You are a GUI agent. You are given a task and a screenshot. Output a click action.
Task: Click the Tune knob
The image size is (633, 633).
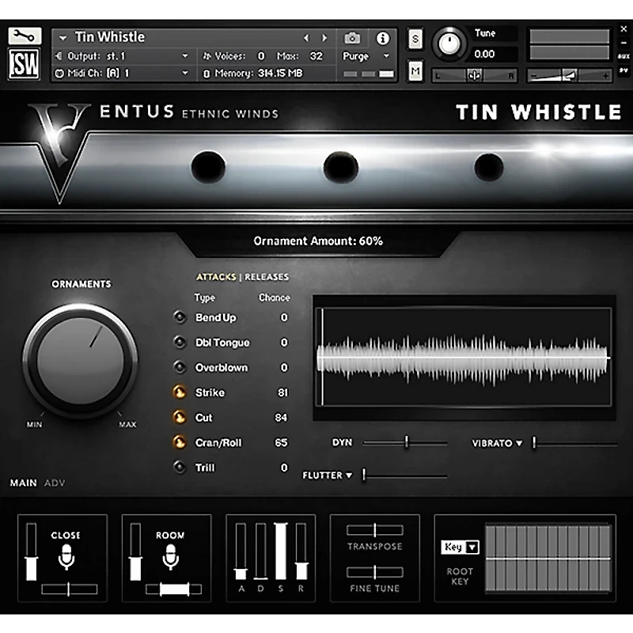(450, 42)
